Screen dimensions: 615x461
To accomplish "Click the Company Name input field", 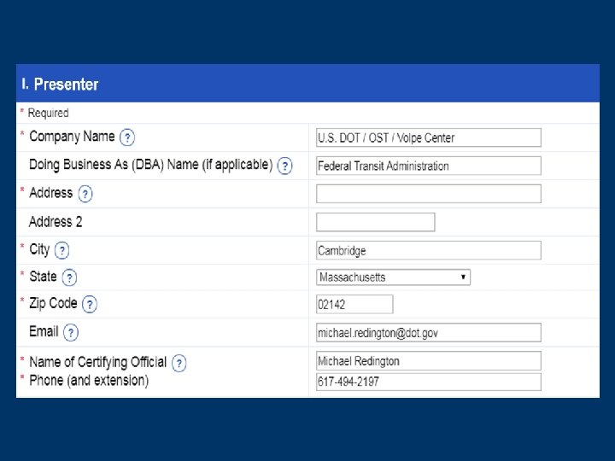I will 428,137.
